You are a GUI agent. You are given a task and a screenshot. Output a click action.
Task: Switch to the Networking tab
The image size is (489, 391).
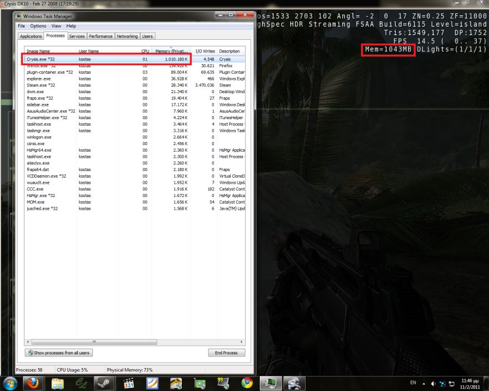pyautogui.click(x=127, y=36)
